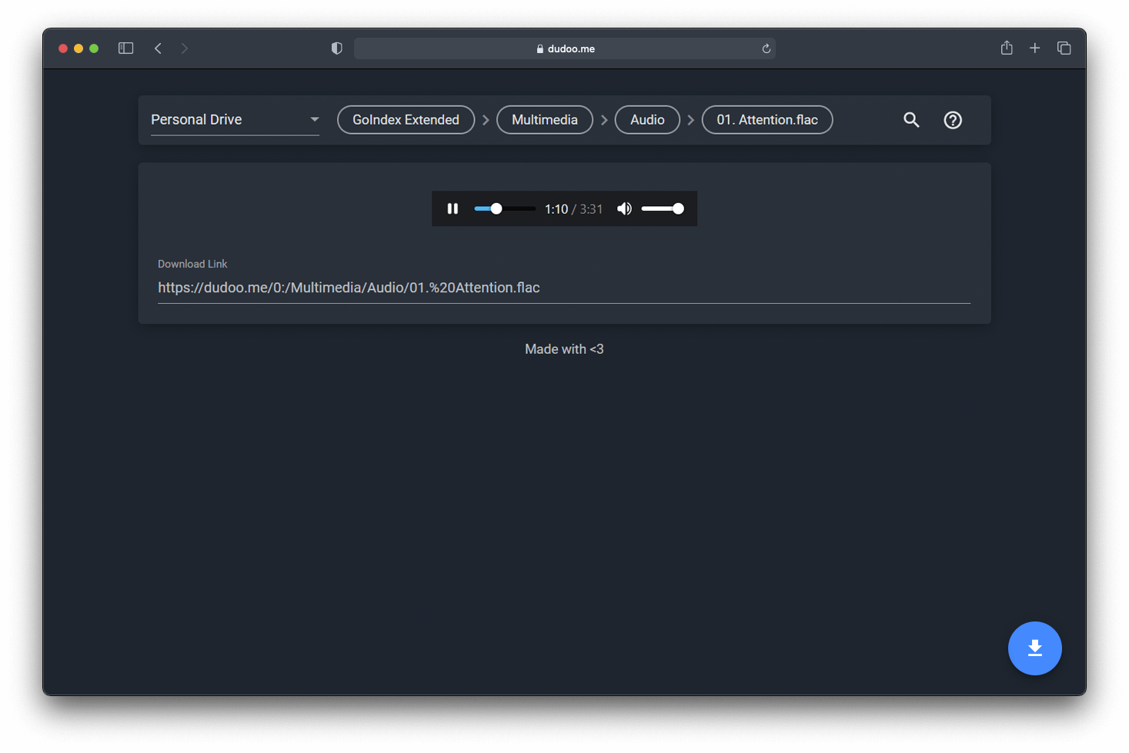Open the help question mark icon

(x=953, y=120)
